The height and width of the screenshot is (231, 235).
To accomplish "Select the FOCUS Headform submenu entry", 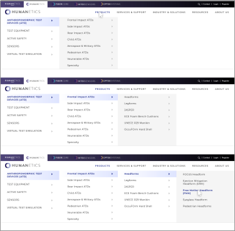I will tap(194, 174).
